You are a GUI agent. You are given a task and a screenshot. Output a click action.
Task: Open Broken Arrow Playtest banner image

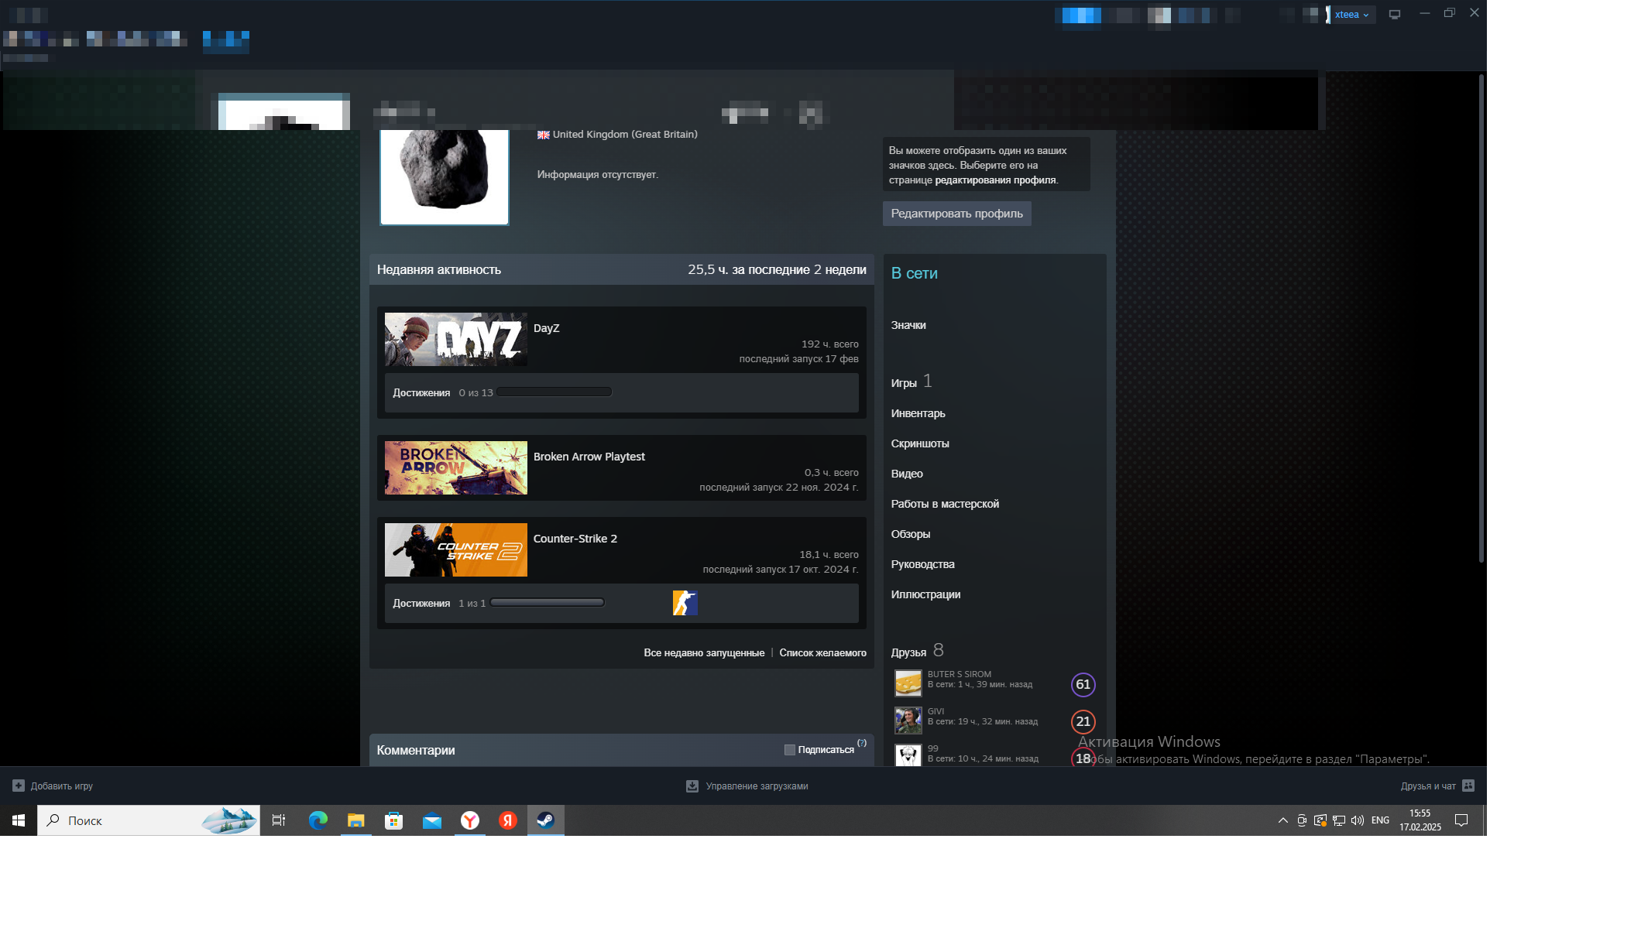tap(455, 467)
